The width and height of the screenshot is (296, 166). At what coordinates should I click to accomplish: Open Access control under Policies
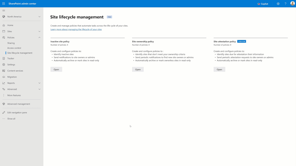pos(14,48)
